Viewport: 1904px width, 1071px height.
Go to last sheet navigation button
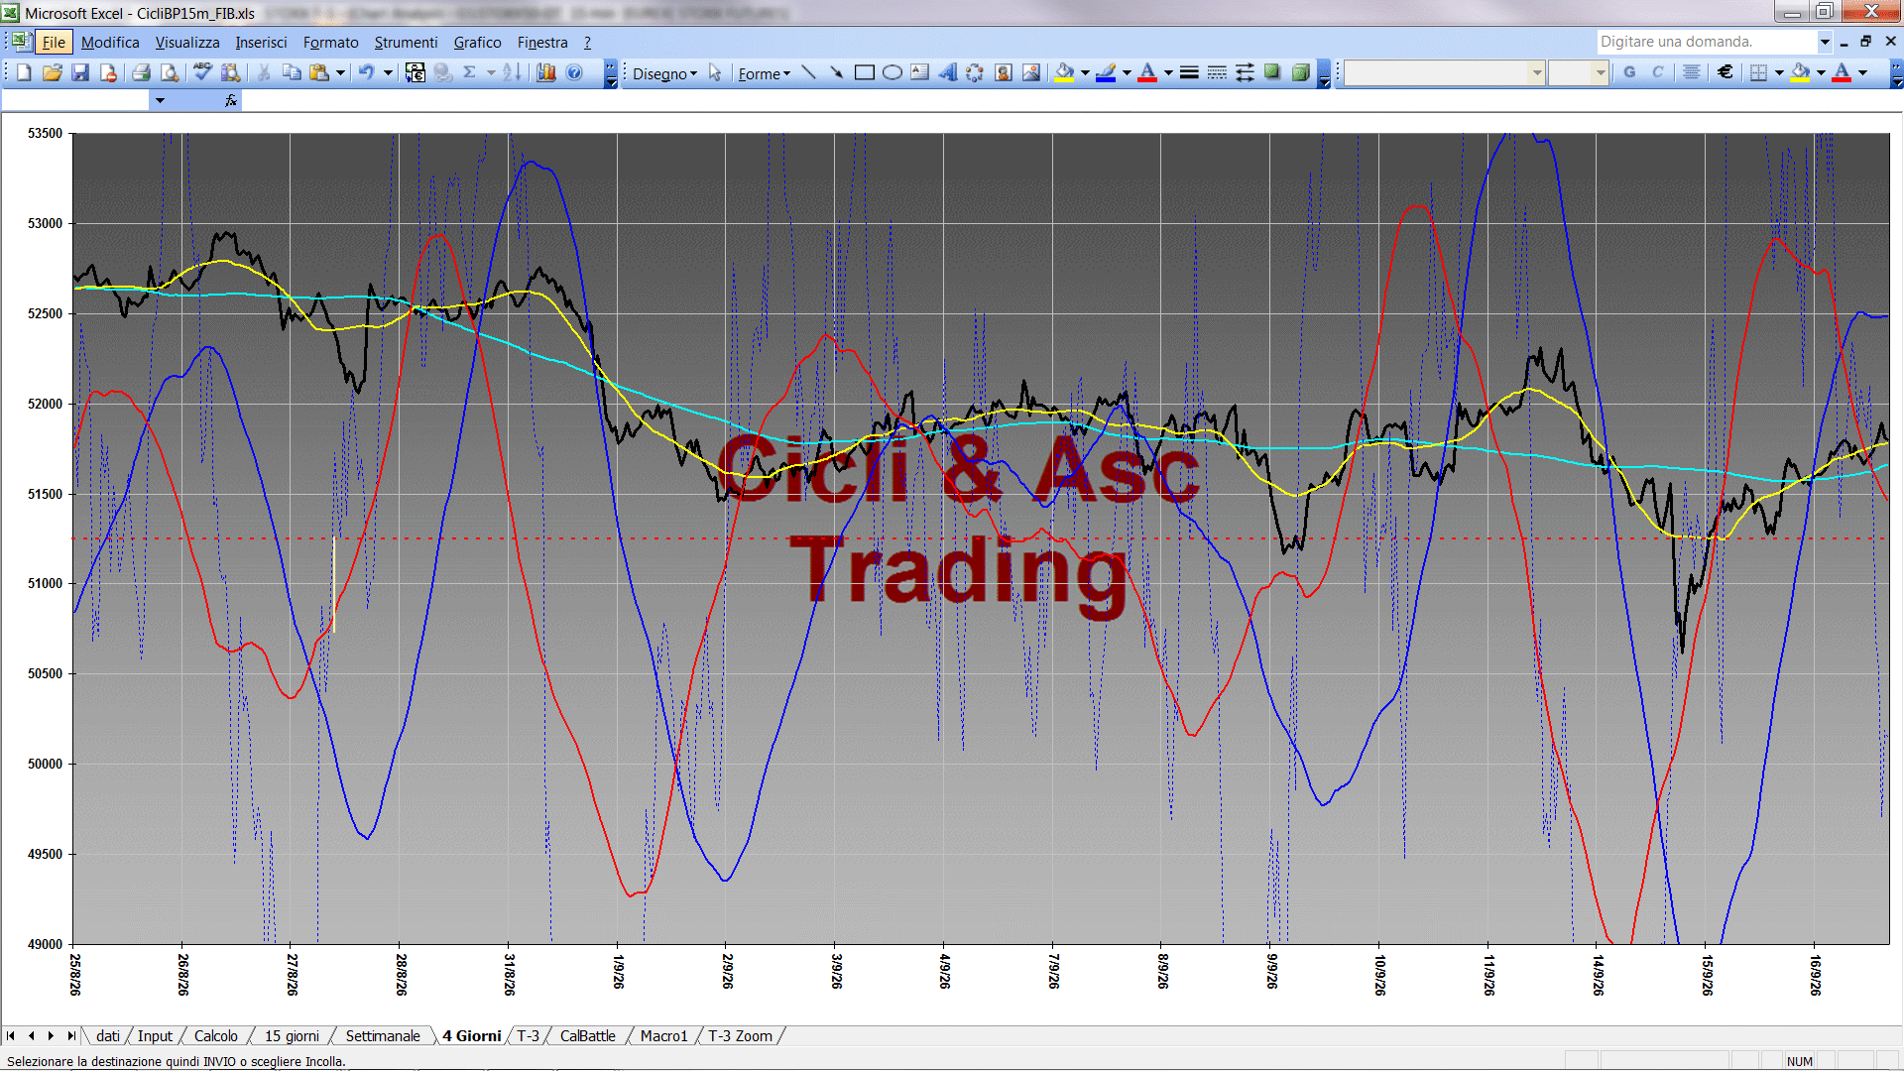tap(70, 1035)
